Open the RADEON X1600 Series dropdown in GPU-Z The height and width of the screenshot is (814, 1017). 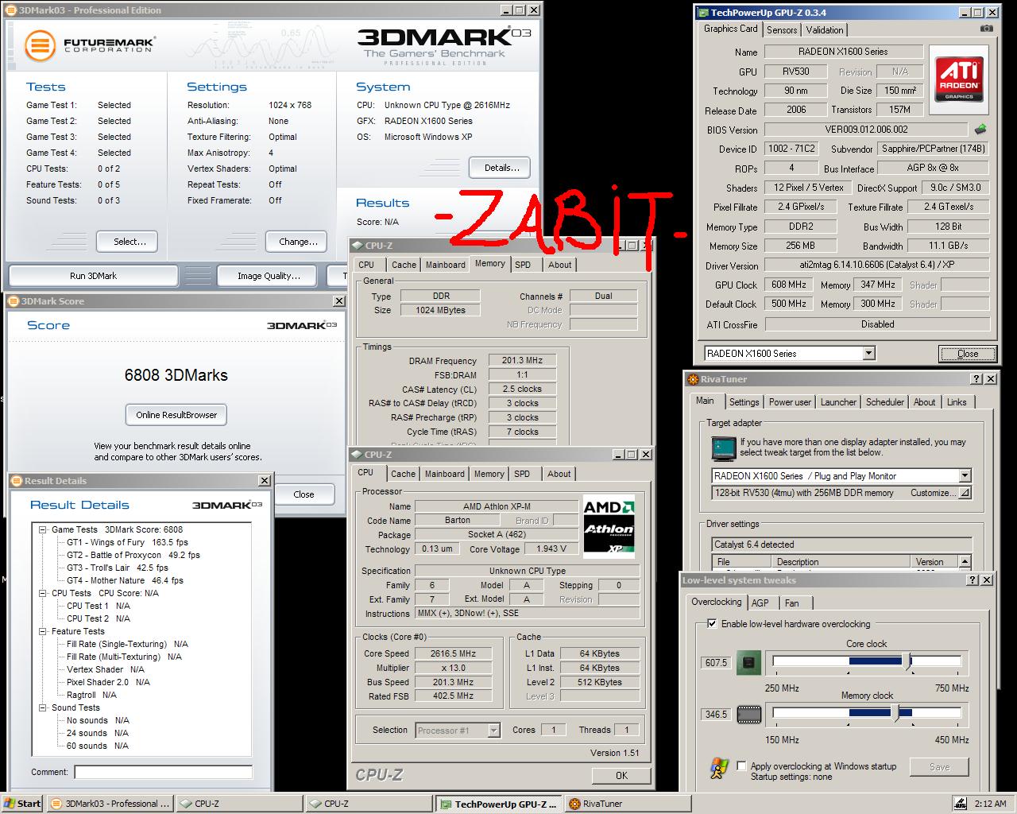(868, 354)
